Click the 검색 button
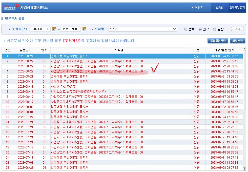 click(237, 29)
